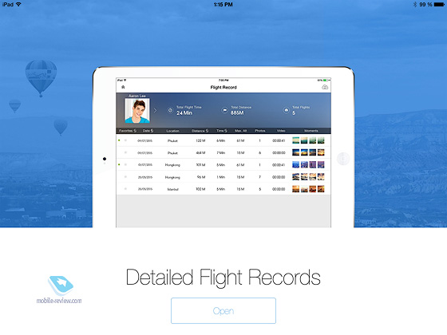Click the Total Distance flag icon
Viewport: 447px width, 335px height.
(x=224, y=110)
